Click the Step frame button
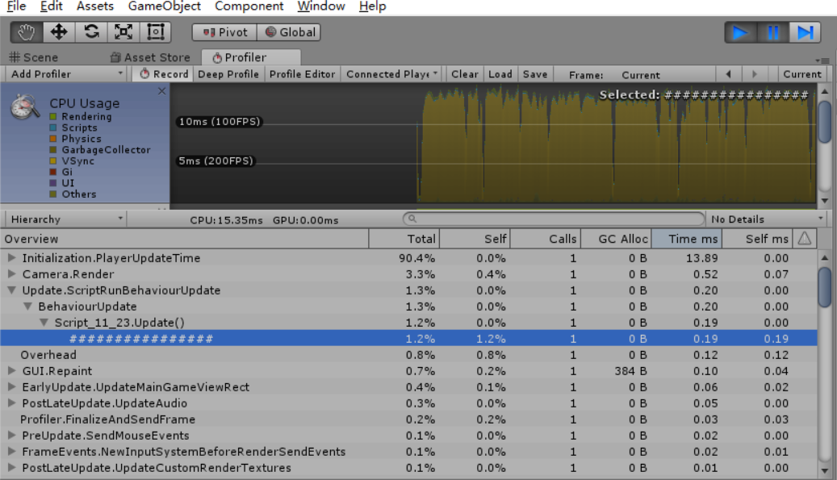The width and height of the screenshot is (837, 480). click(x=805, y=32)
